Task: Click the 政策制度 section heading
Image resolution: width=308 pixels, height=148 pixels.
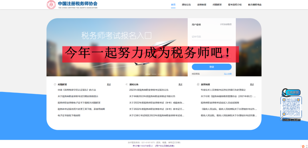Action: click(x=205, y=84)
